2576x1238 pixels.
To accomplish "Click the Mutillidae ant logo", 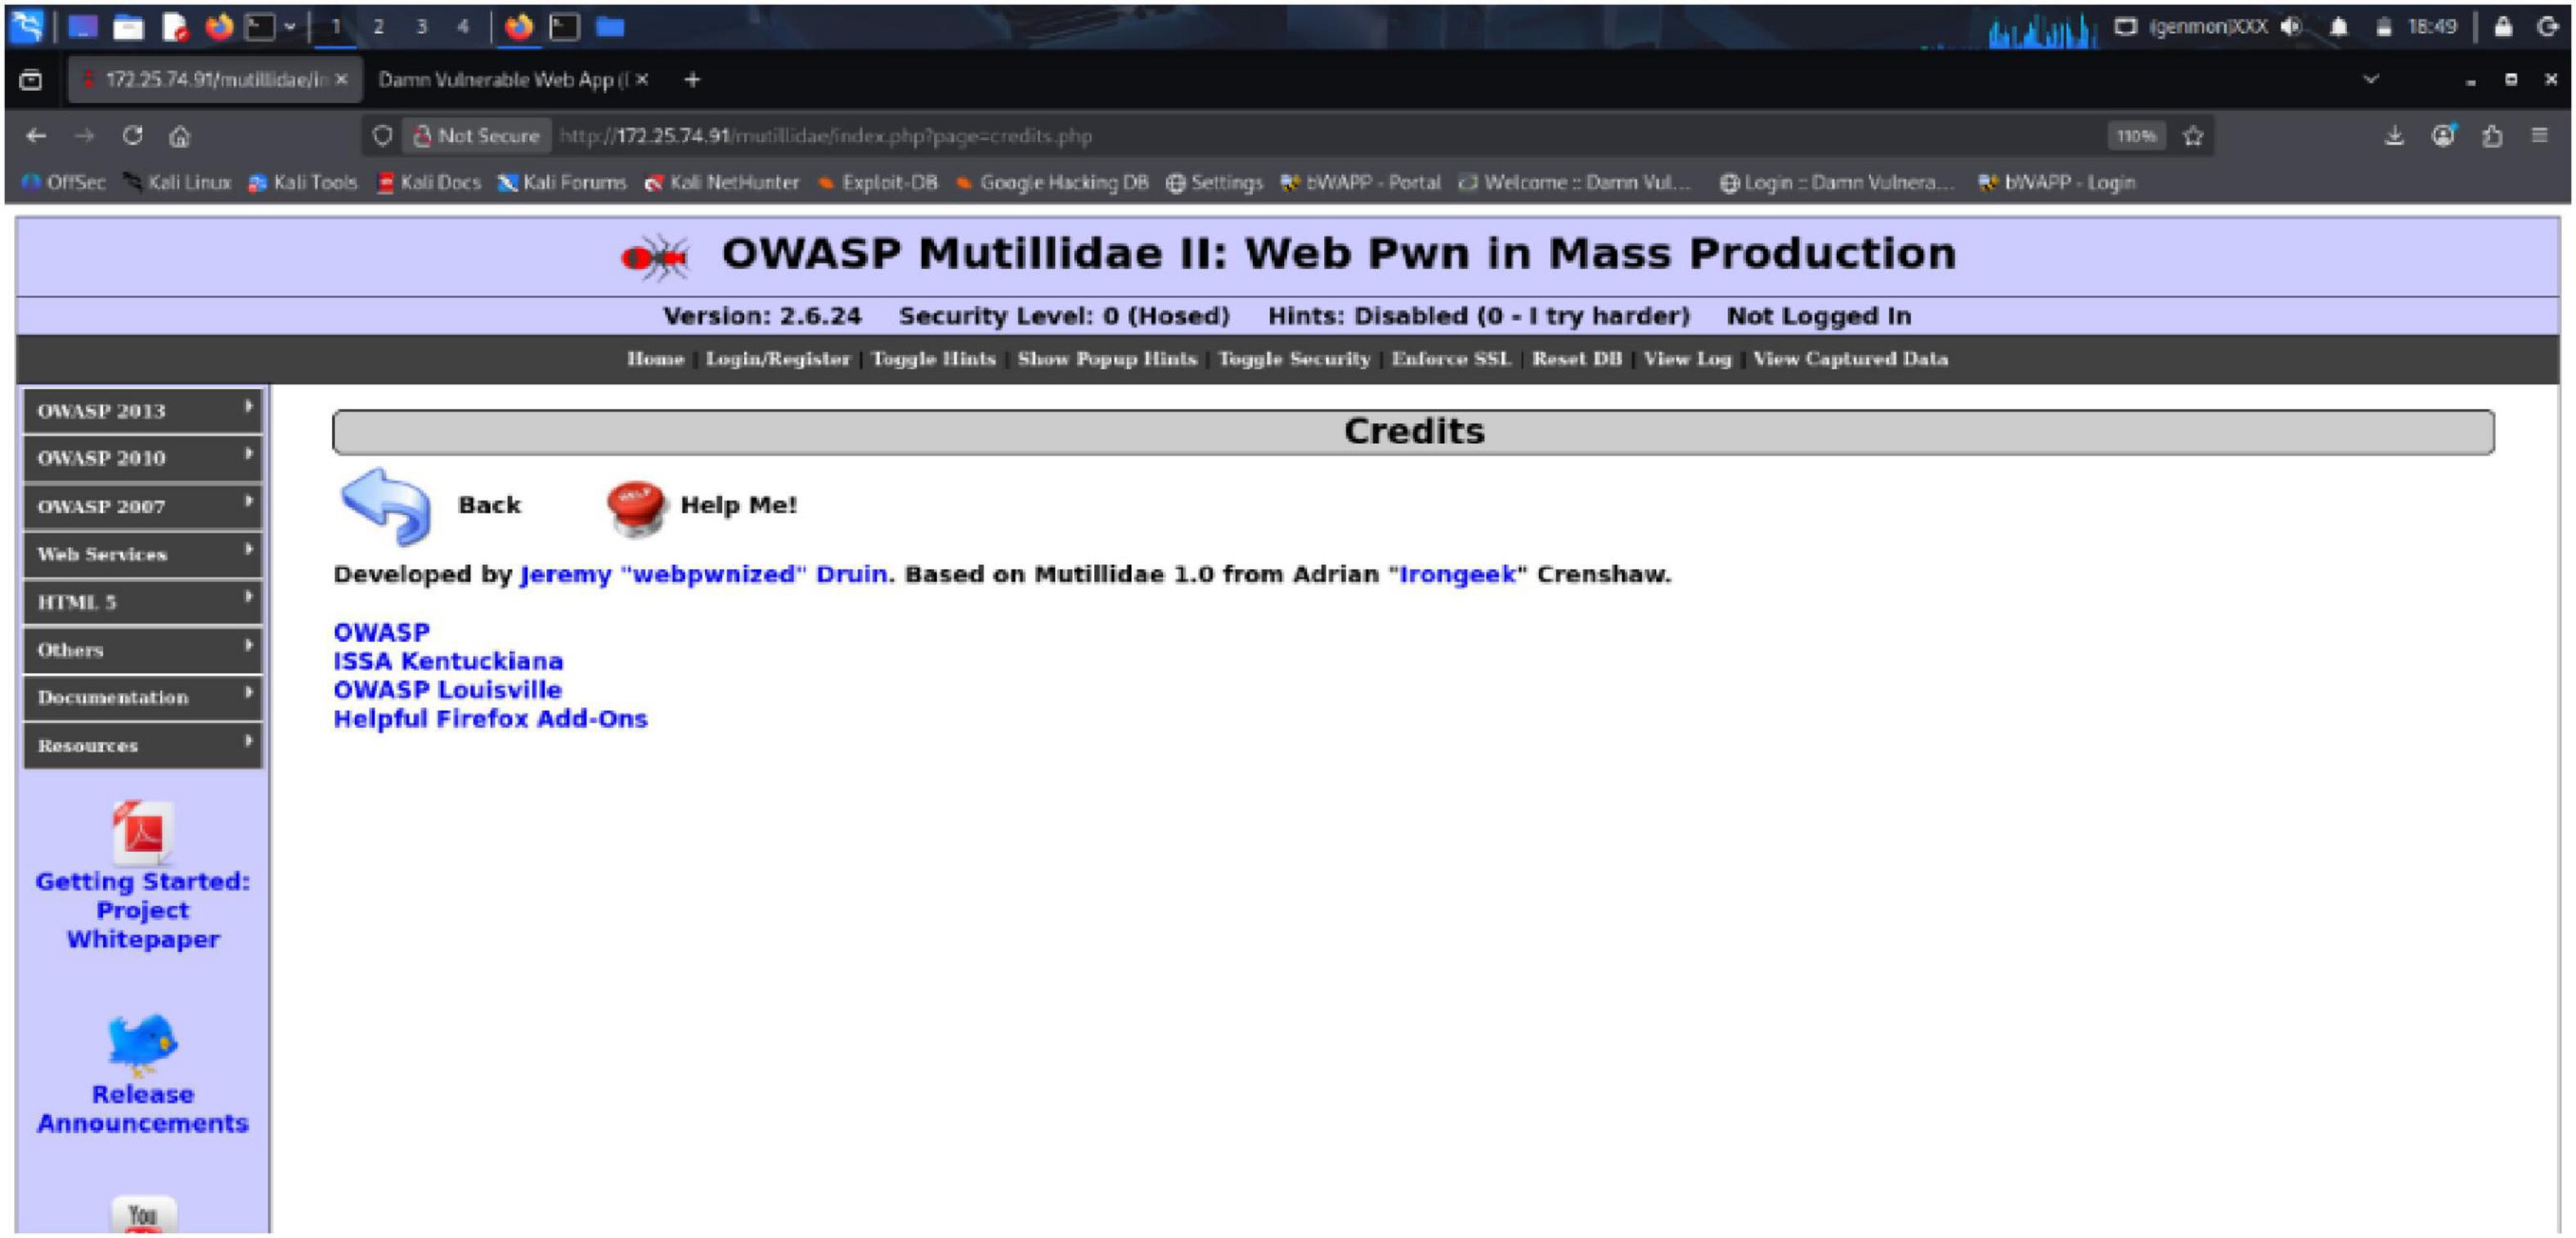I will [655, 258].
